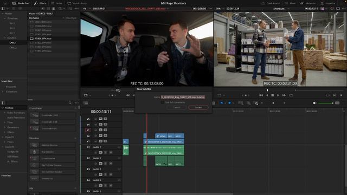This screenshot has width=347, height=195.
Task: Click the timeline zoom search icon
Action: [256, 103]
